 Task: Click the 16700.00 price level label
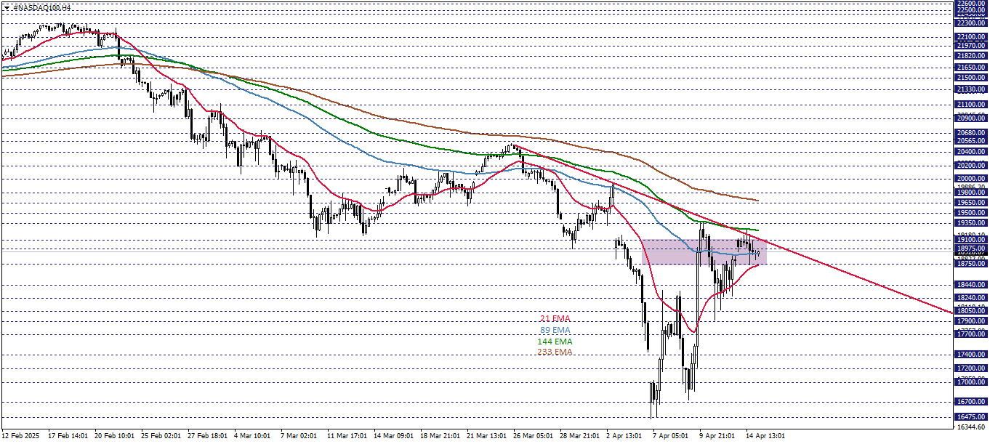972,402
